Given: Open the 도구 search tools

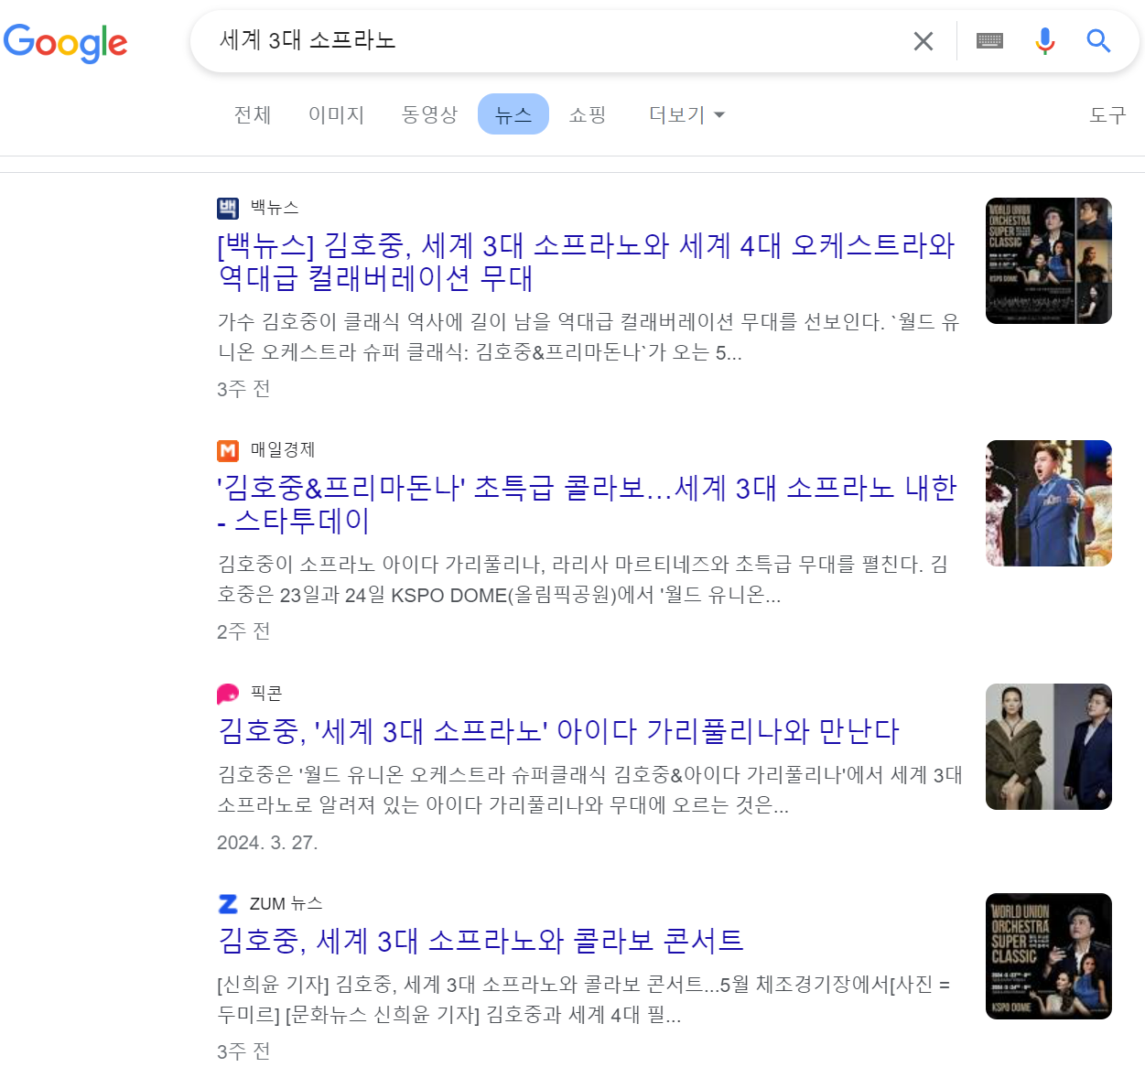Looking at the screenshot, I should 1107,114.
